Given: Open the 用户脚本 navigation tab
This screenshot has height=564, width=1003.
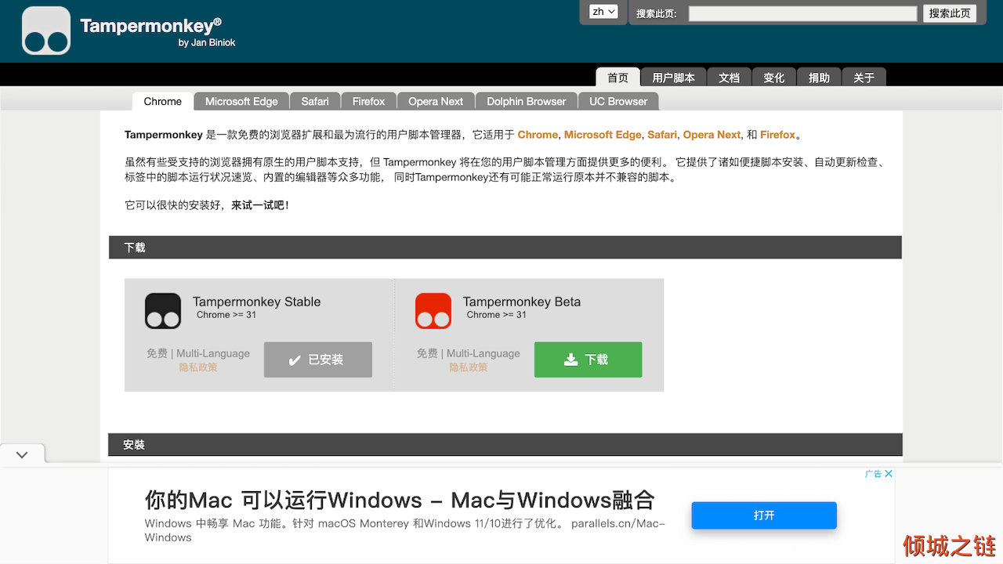Looking at the screenshot, I should coord(673,78).
